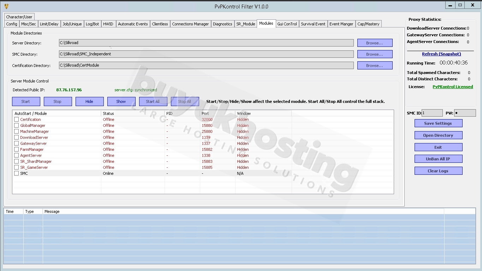Click Save Settings button
482x271 pixels.
coord(438,123)
